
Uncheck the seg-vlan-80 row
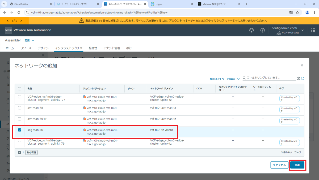[19, 130]
